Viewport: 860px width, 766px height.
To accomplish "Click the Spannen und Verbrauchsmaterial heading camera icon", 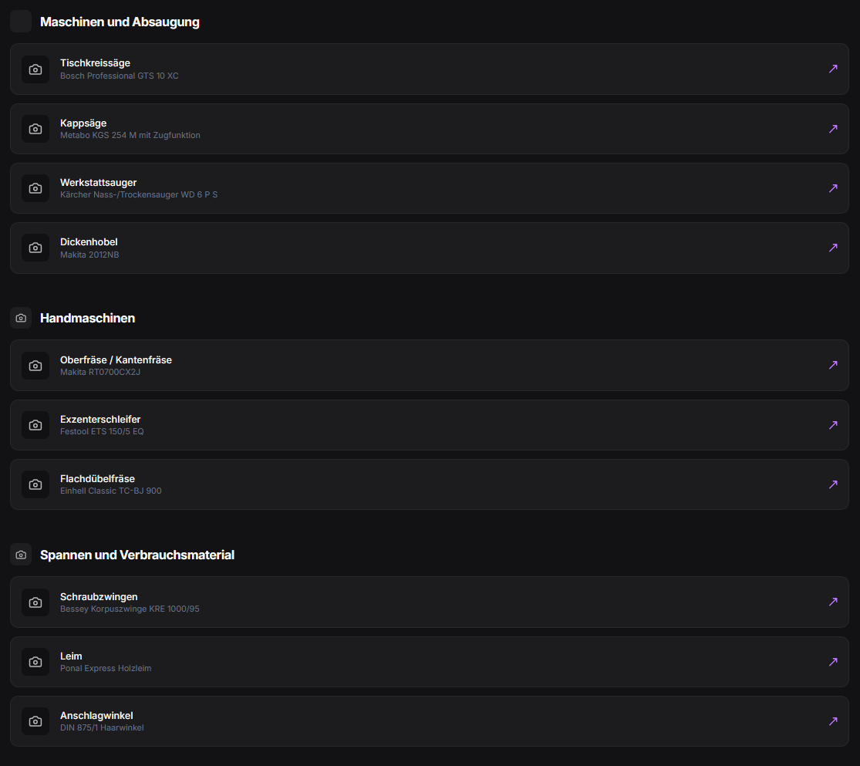I will coord(21,555).
